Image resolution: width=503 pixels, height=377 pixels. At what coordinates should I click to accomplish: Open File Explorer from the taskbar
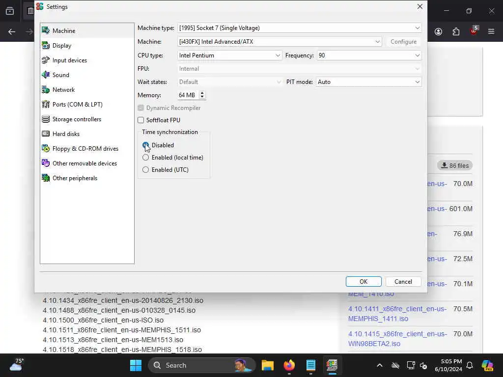pos(268,365)
